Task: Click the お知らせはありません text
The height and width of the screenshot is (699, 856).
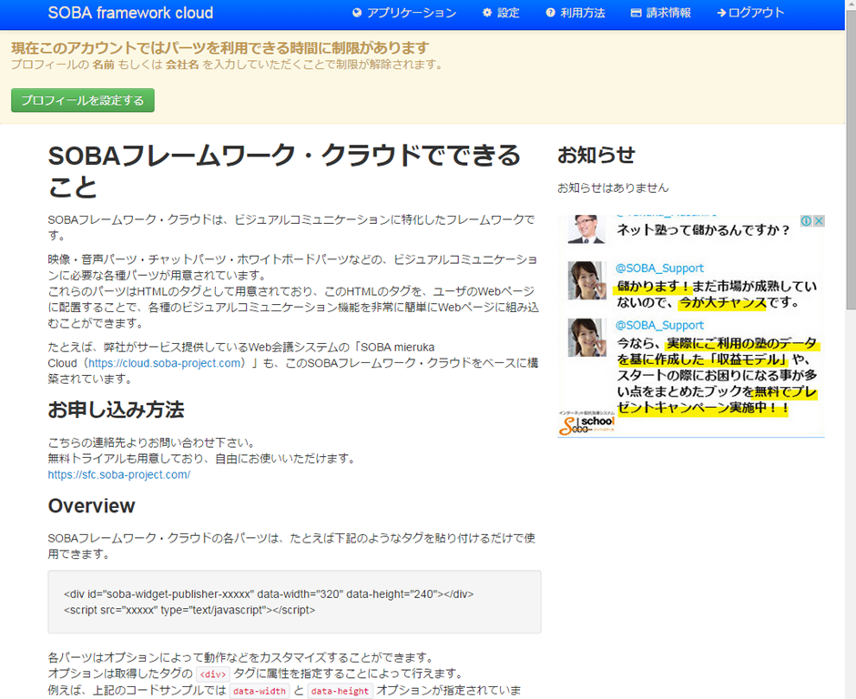Action: click(613, 187)
